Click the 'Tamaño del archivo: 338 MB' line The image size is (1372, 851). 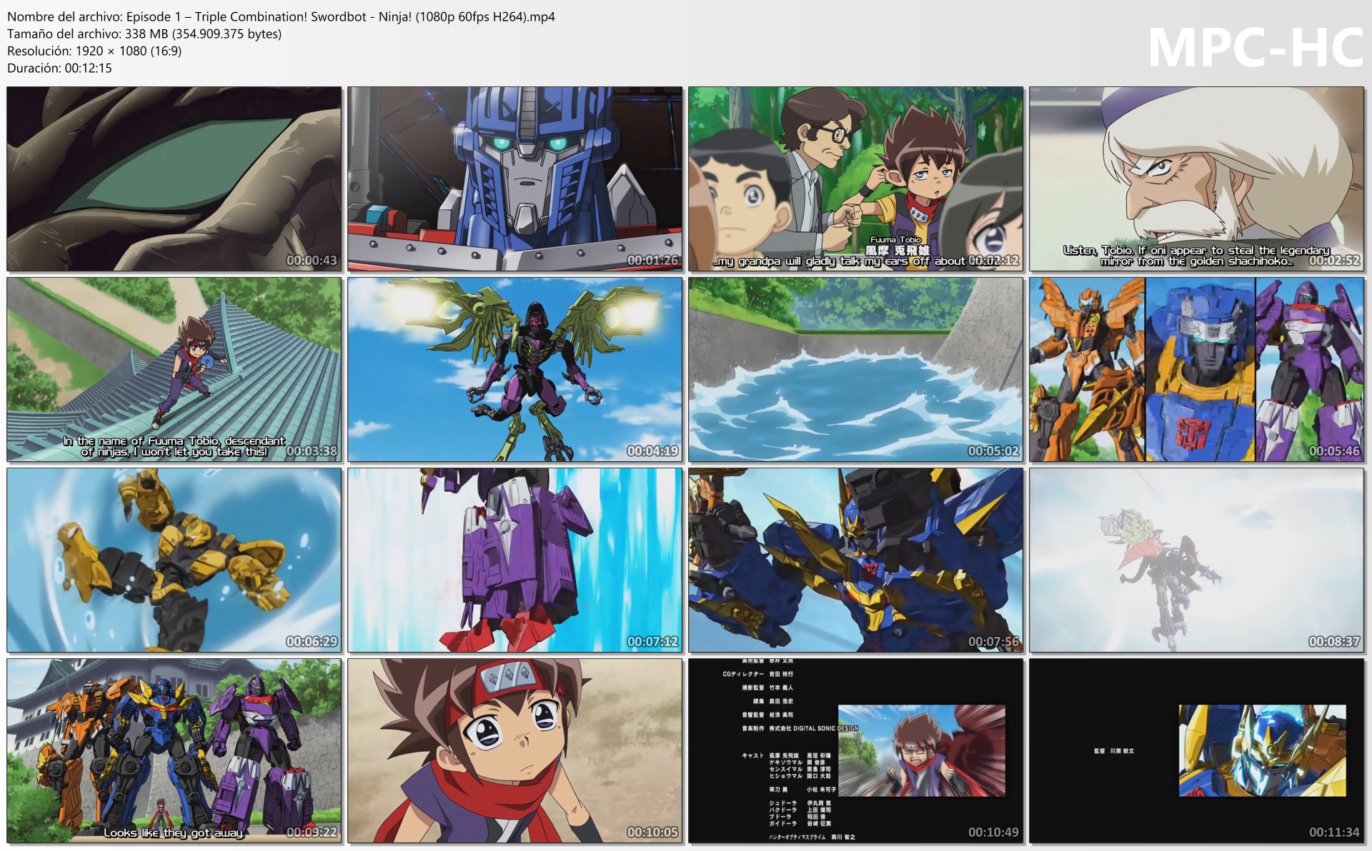144,34
